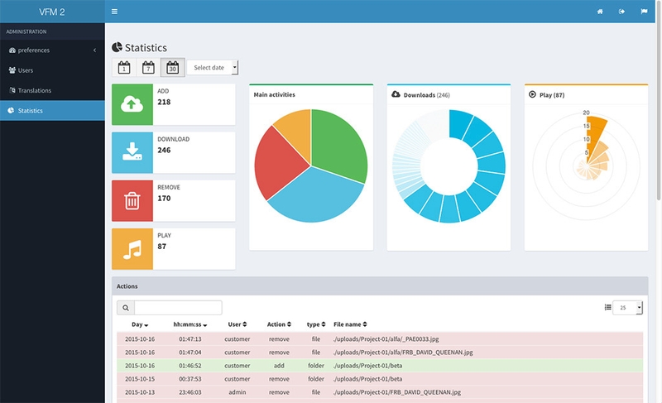Select the 30 days calendar range
This screenshot has width=662, height=403.
click(x=173, y=68)
